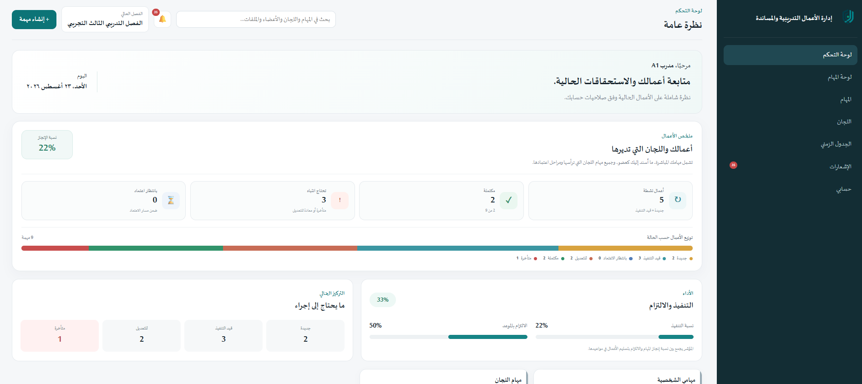
Task: Select the قيد التنفيذ 3 focus tile
Action: [223, 335]
